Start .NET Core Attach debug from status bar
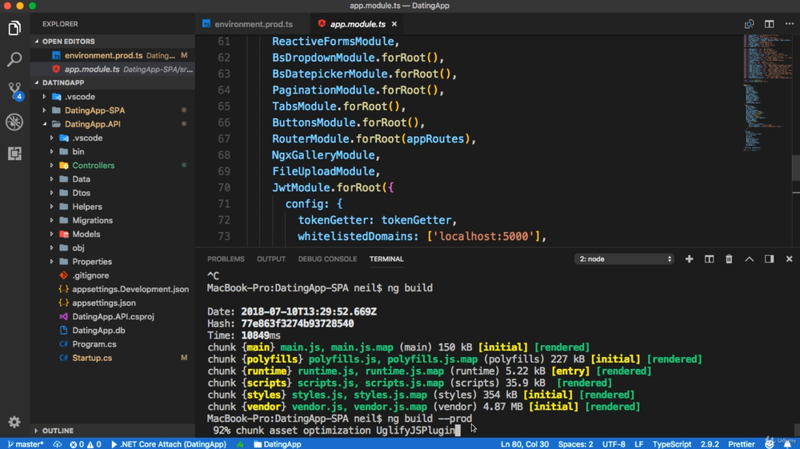 [x=168, y=444]
